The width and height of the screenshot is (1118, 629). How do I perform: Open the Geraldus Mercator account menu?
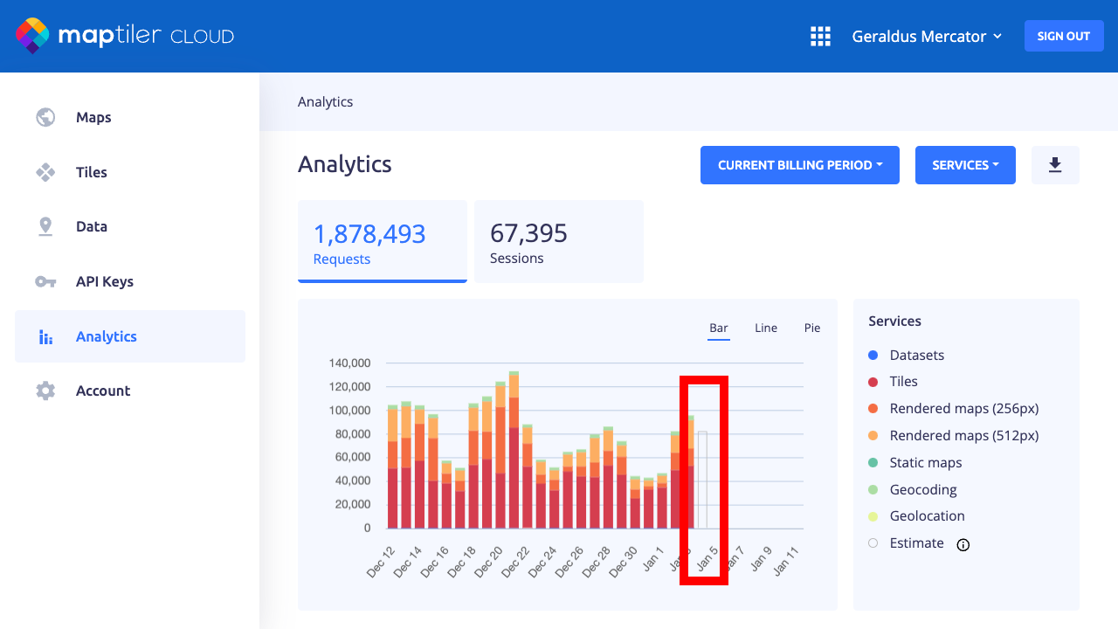pos(927,36)
